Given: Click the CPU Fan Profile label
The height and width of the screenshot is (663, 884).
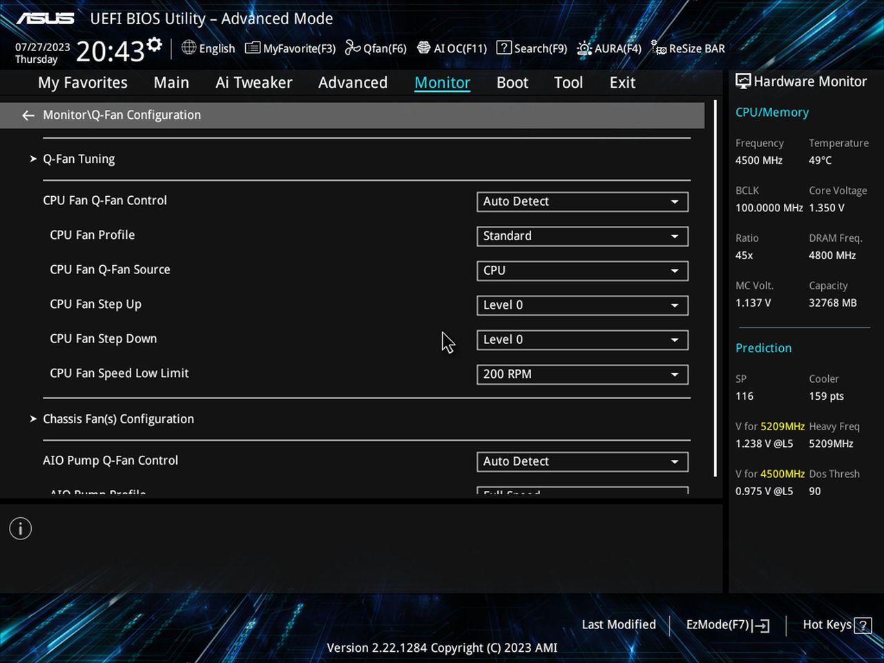Looking at the screenshot, I should tap(93, 235).
